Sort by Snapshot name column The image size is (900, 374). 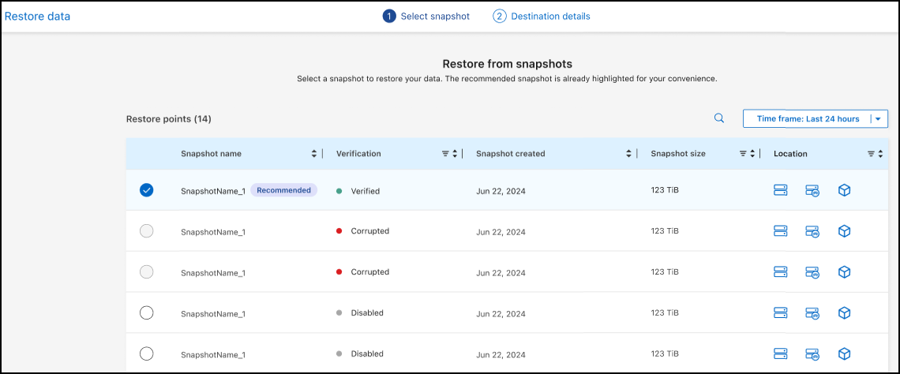pos(314,154)
